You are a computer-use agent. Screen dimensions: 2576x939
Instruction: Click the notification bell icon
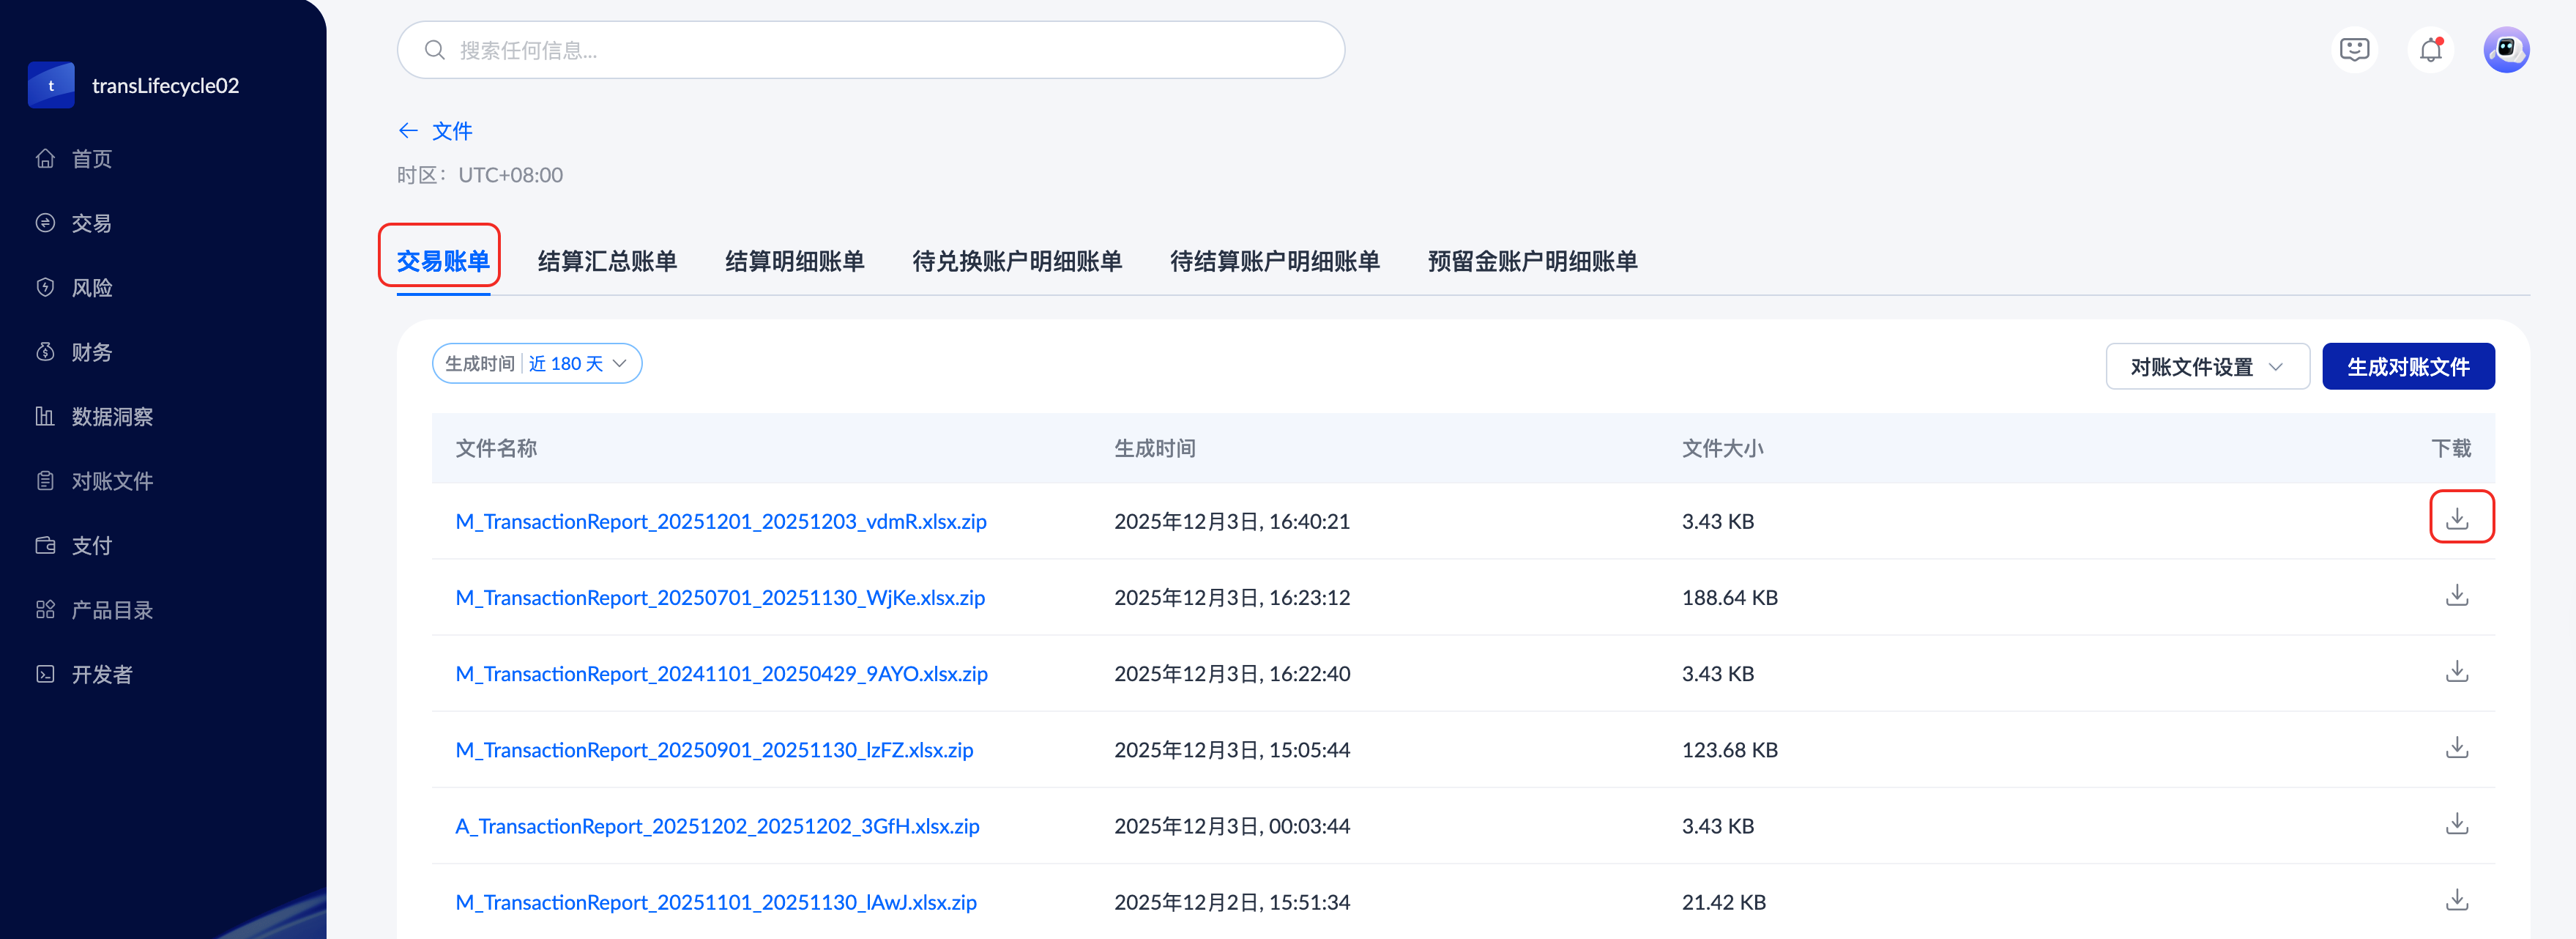click(x=2430, y=50)
